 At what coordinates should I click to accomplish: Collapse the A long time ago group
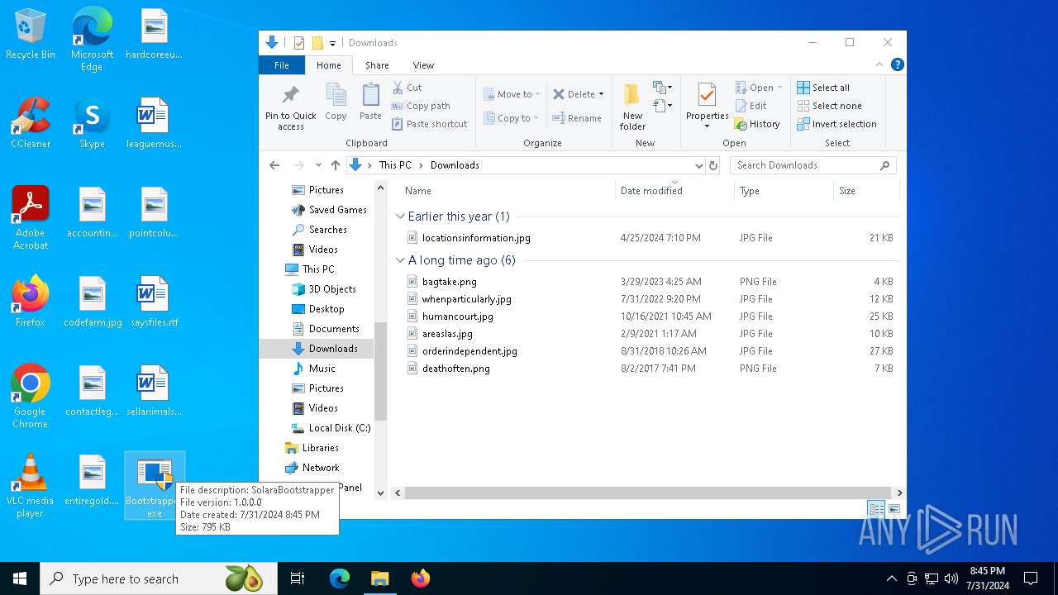tap(400, 260)
